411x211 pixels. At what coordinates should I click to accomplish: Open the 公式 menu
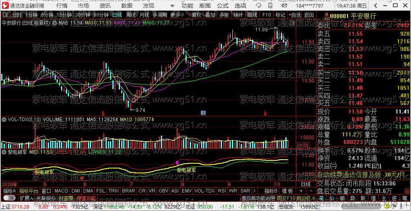click(x=223, y=6)
